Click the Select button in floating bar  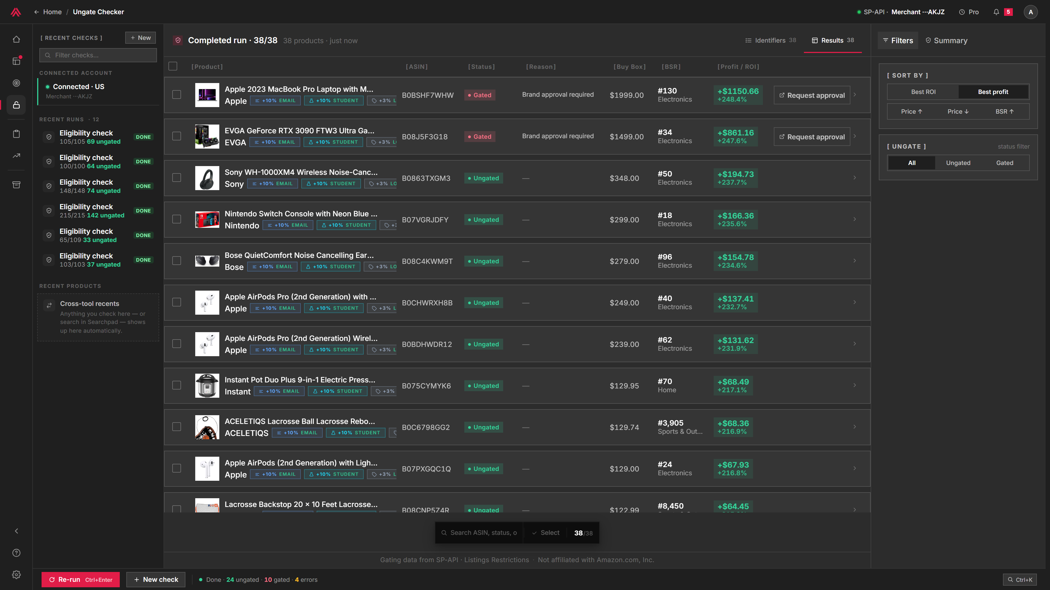(546, 533)
